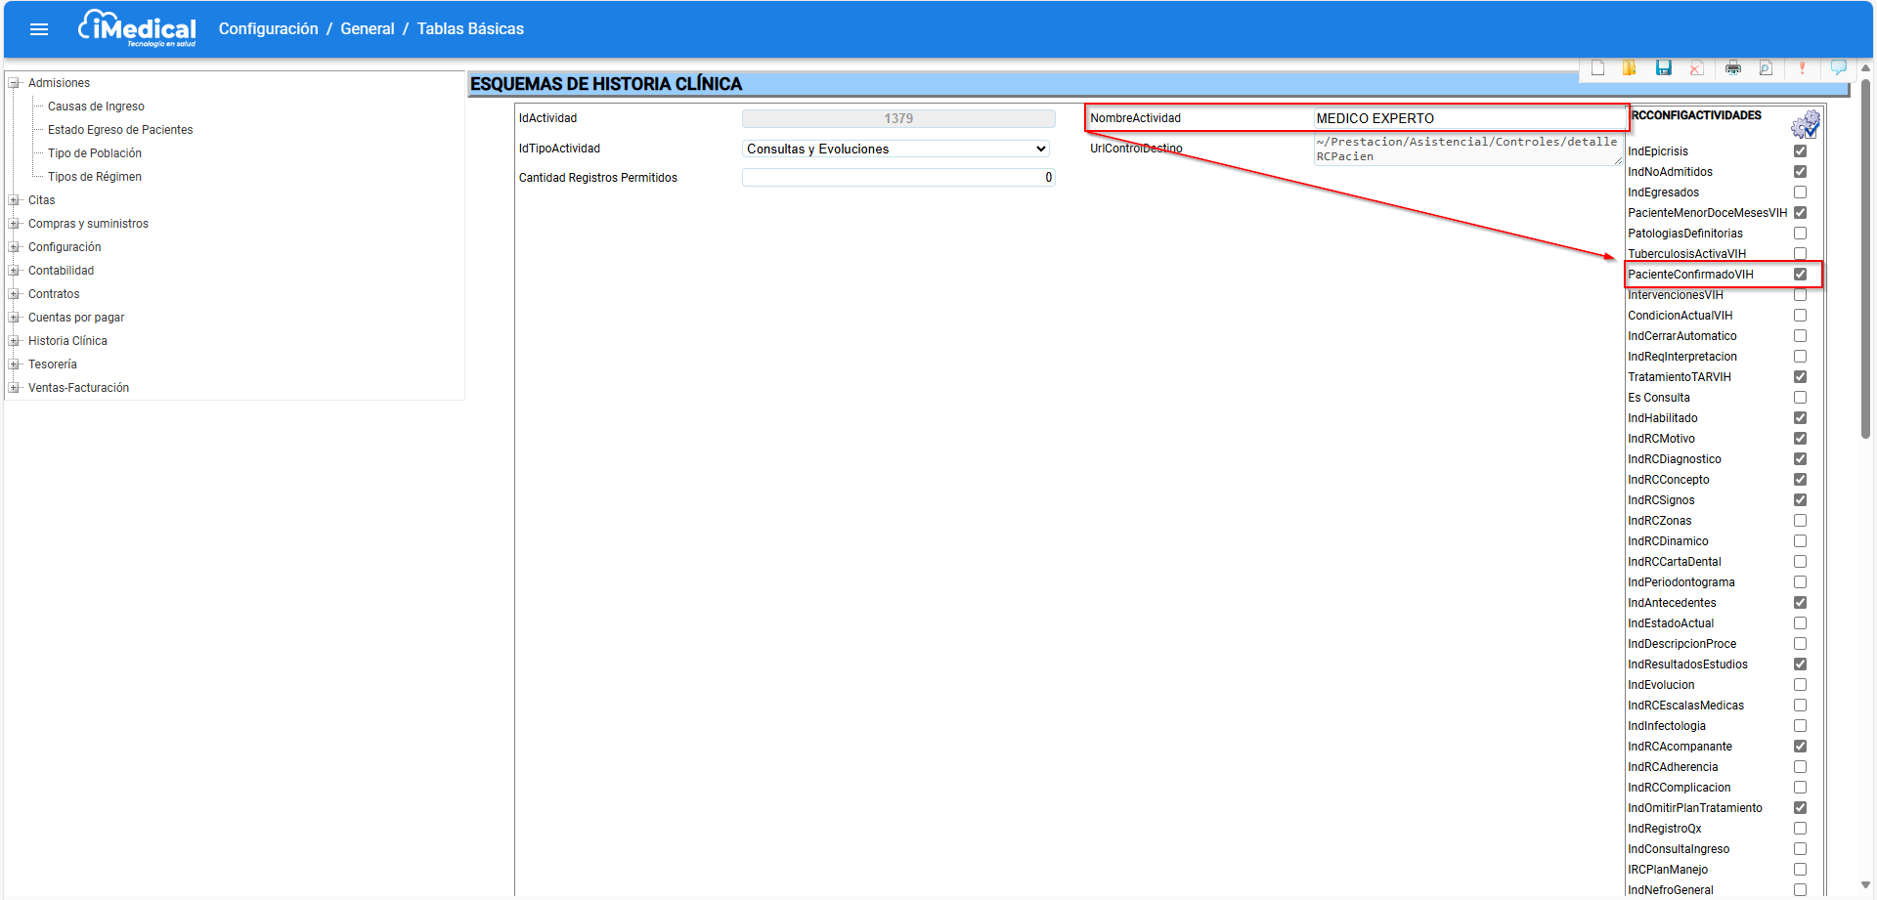Click the new blank record icon
Viewport: 1877px width, 900px height.
click(x=1597, y=67)
